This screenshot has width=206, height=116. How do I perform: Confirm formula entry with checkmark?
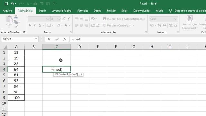pyautogui.click(x=57, y=39)
